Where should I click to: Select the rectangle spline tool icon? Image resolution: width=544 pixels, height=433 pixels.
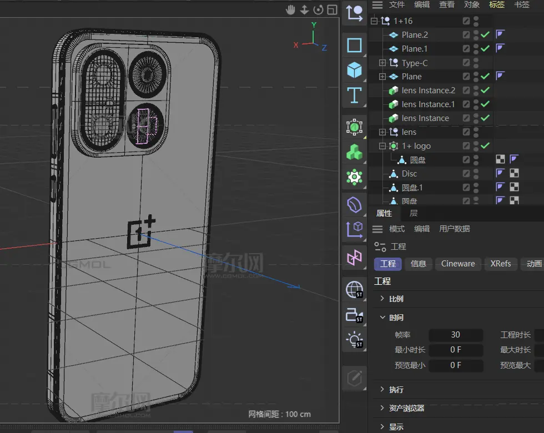pyautogui.click(x=354, y=46)
